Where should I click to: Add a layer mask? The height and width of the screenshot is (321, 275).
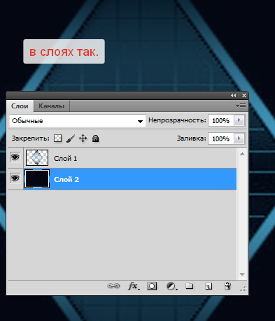[152, 286]
